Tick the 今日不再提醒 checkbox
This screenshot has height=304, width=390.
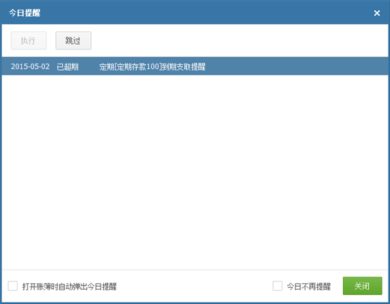277,286
